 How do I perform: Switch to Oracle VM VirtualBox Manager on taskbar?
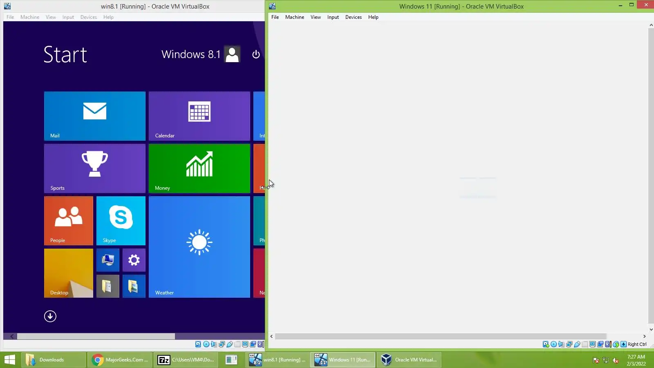click(x=409, y=360)
